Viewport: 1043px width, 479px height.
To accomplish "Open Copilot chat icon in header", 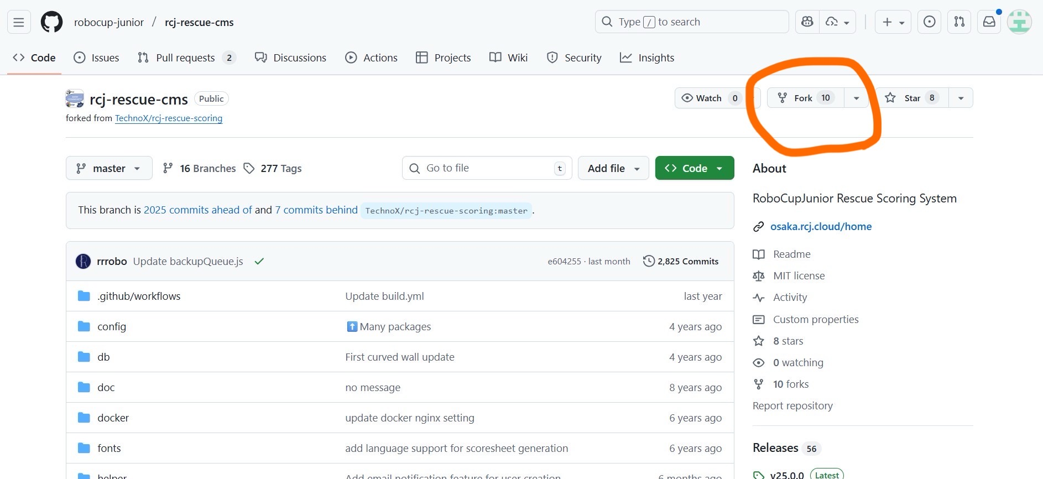I will tap(807, 22).
